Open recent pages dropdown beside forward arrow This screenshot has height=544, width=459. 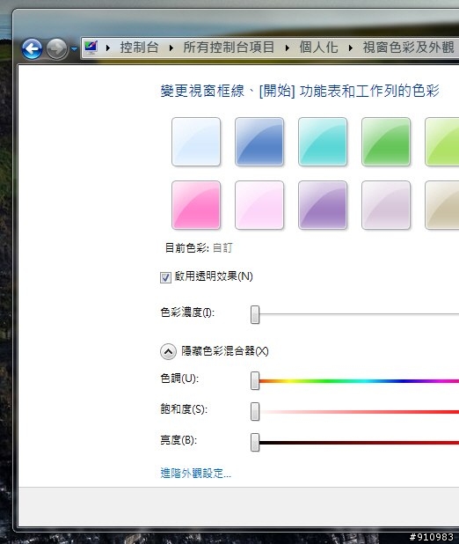click(74, 49)
